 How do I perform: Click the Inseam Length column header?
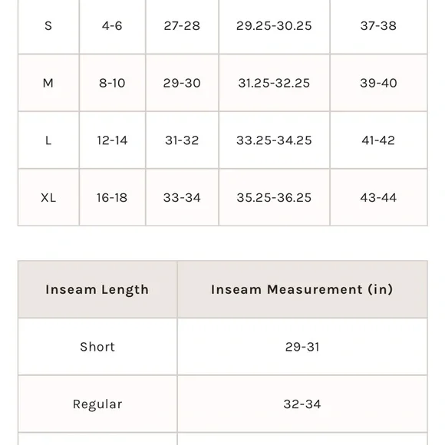tap(97, 289)
